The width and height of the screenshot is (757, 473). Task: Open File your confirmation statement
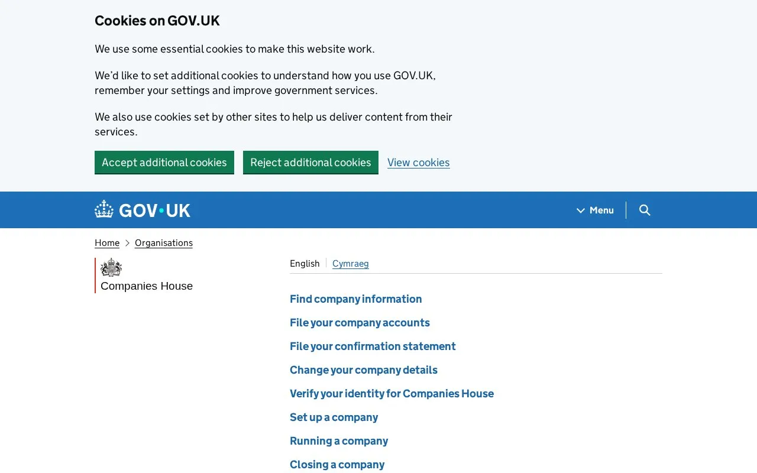[x=373, y=346]
